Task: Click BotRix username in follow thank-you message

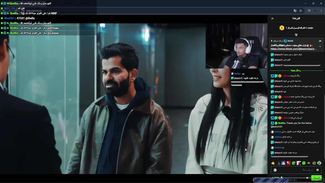Action: pos(282,123)
